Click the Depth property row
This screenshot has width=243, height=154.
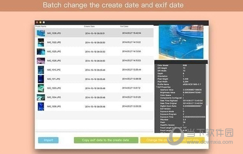(181, 74)
